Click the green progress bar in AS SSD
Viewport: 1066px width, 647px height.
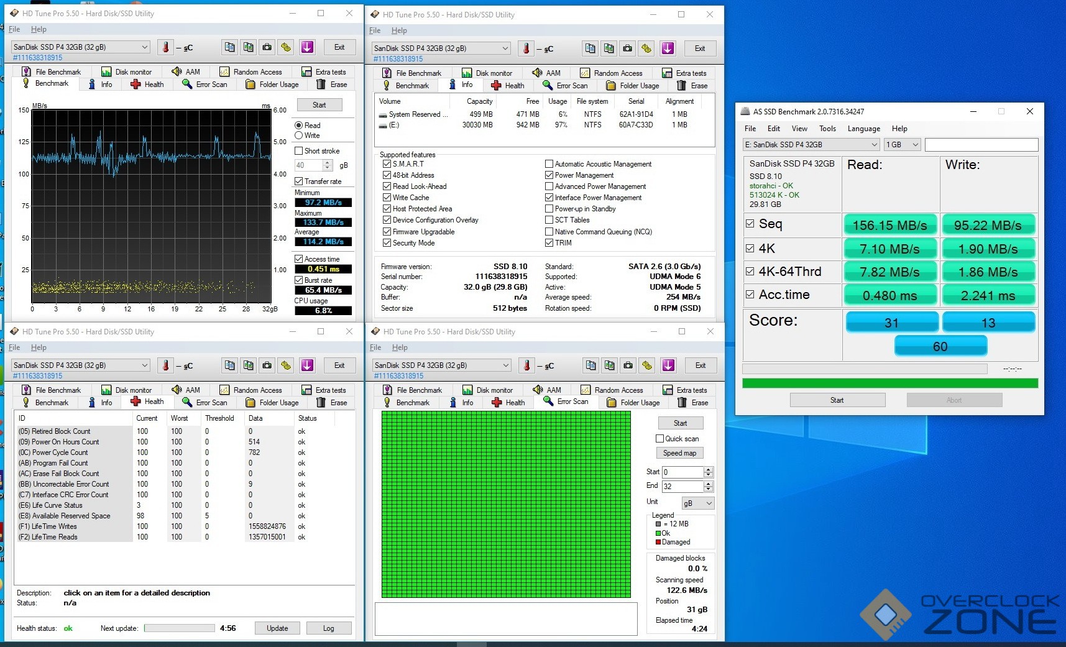pos(889,383)
